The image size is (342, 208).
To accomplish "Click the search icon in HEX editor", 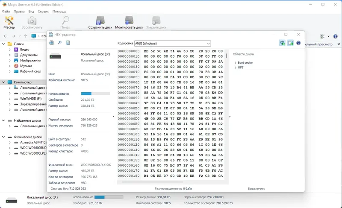I will coord(60,43).
